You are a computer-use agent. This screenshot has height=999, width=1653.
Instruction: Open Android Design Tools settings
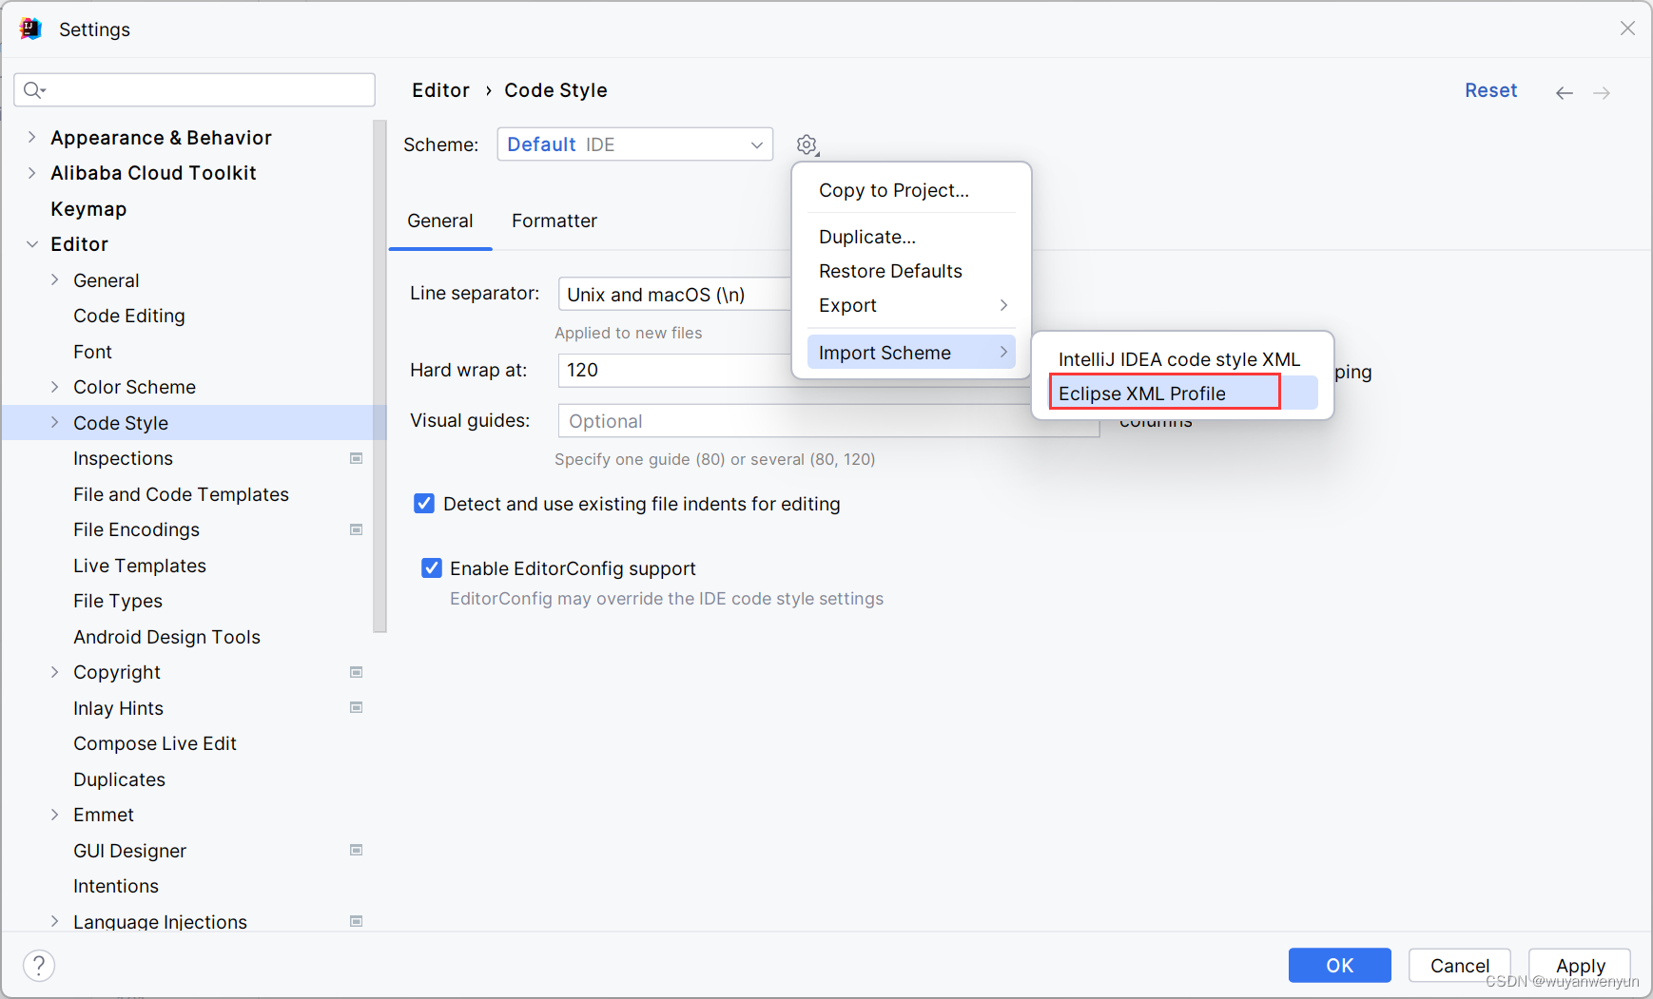(166, 637)
